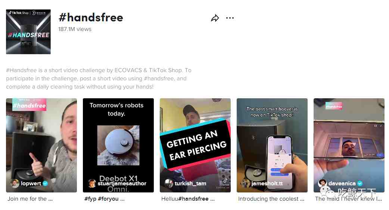This screenshot has width=389, height=210.
Task: Play the 'Tomorrow's robots today' video
Action: pyautogui.click(x=118, y=145)
